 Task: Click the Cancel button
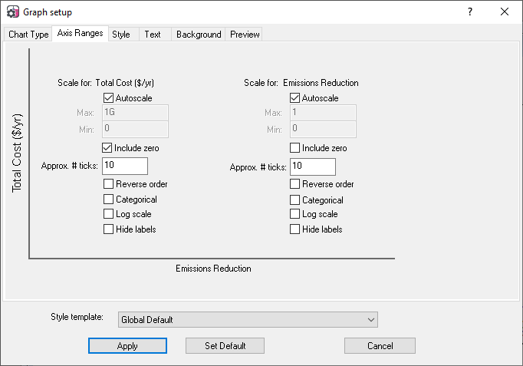click(x=380, y=345)
